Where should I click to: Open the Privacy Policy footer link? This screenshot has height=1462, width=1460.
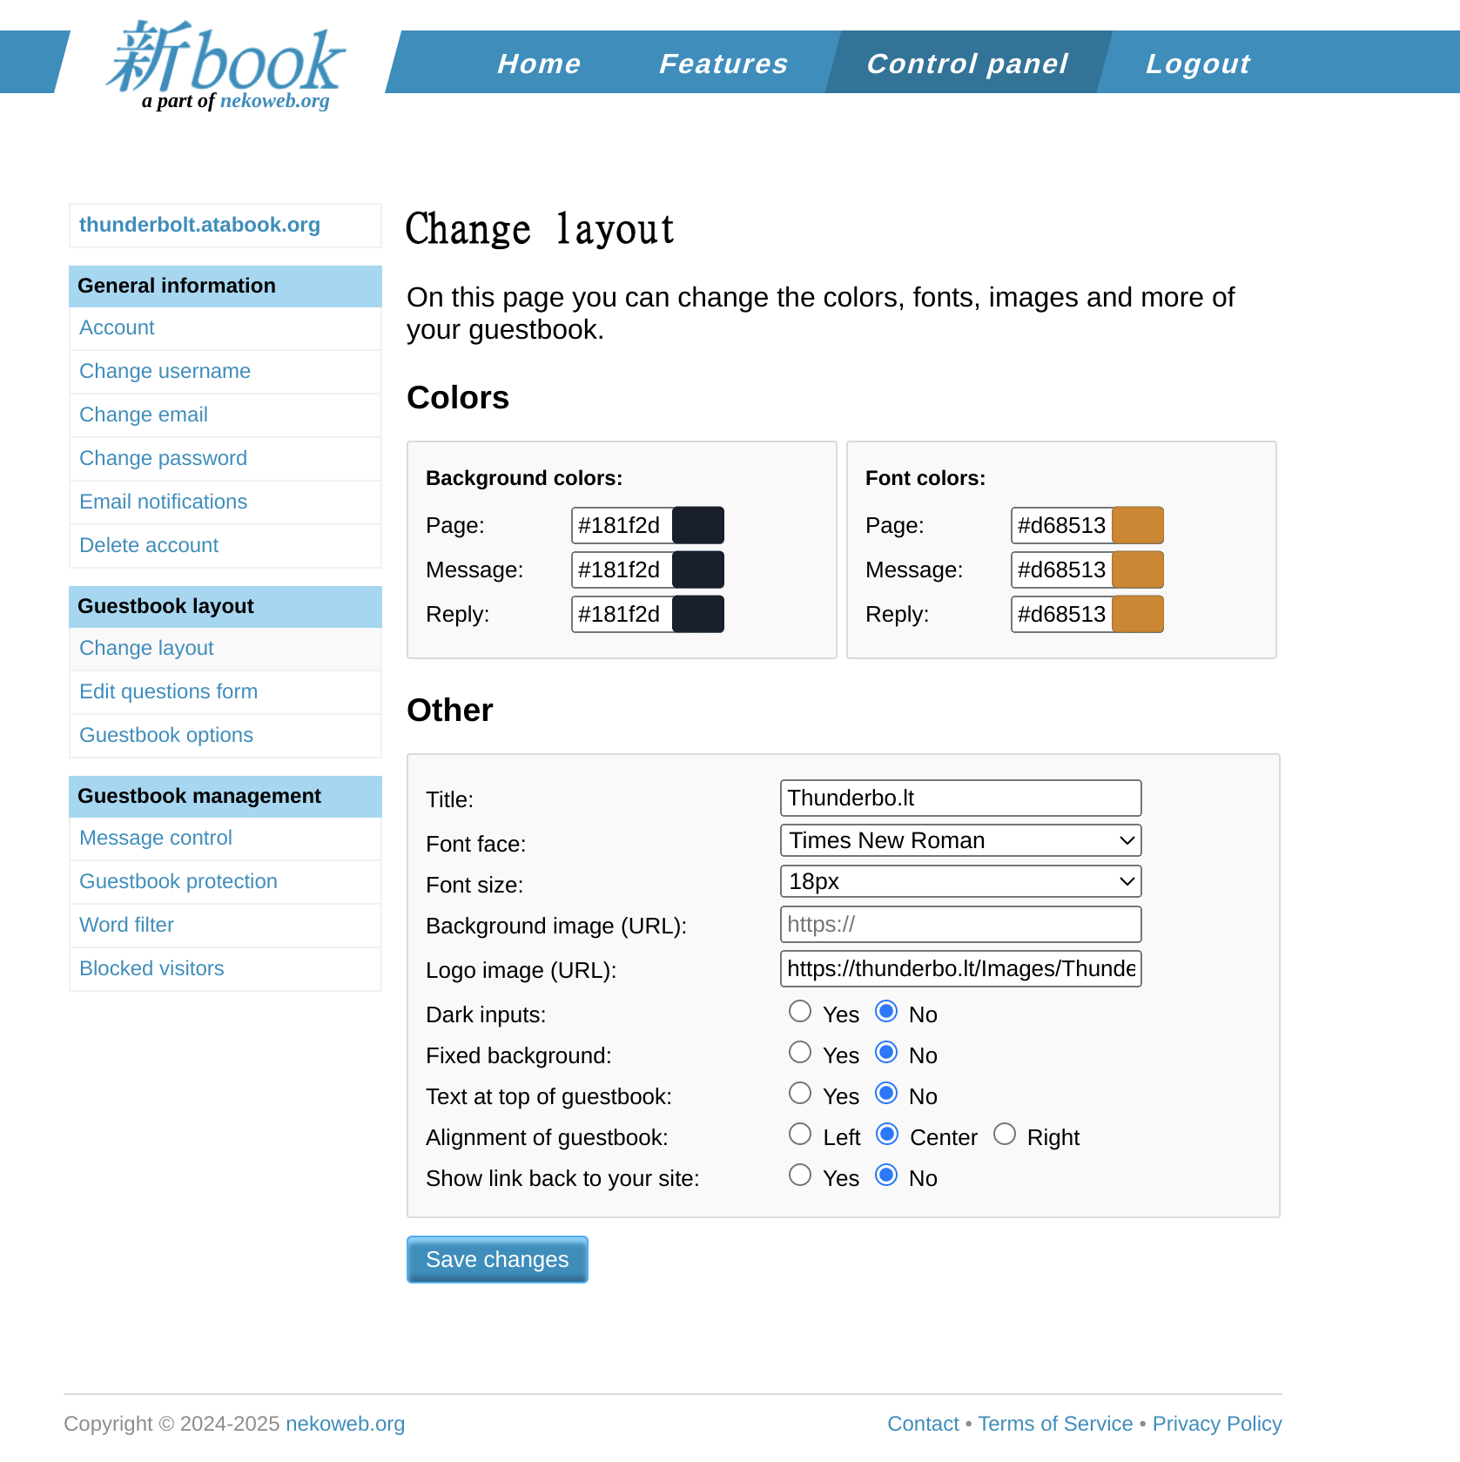pyautogui.click(x=1216, y=1424)
